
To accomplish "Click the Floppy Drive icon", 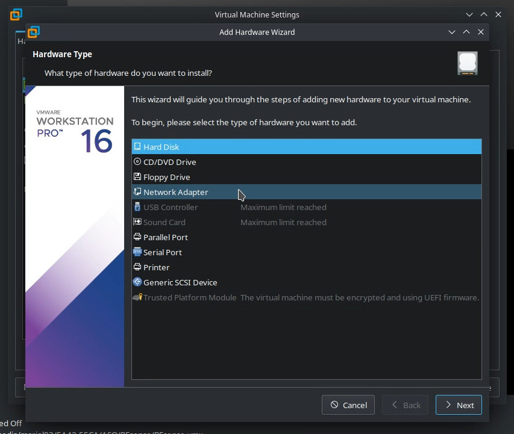I will click(137, 177).
